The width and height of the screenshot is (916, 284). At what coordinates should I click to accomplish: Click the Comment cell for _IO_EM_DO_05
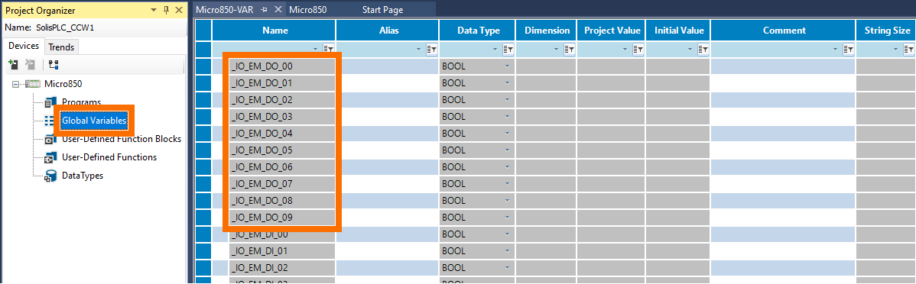tap(784, 150)
